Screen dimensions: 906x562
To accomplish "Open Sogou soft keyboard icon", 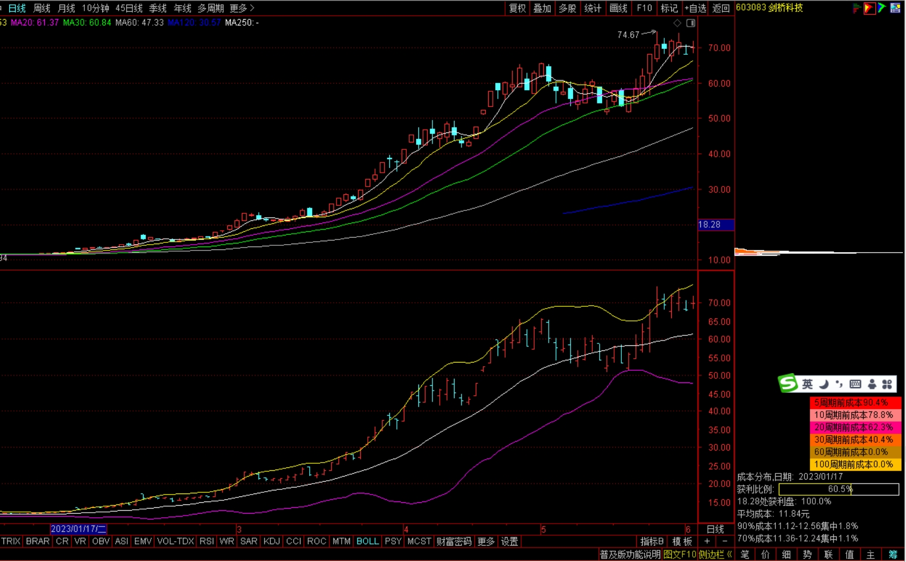I will click(855, 384).
